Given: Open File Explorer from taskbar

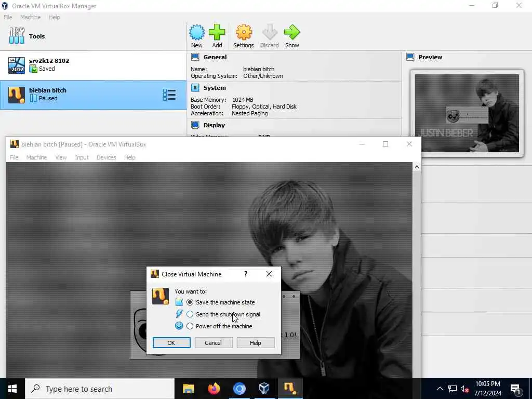Looking at the screenshot, I should (188, 389).
